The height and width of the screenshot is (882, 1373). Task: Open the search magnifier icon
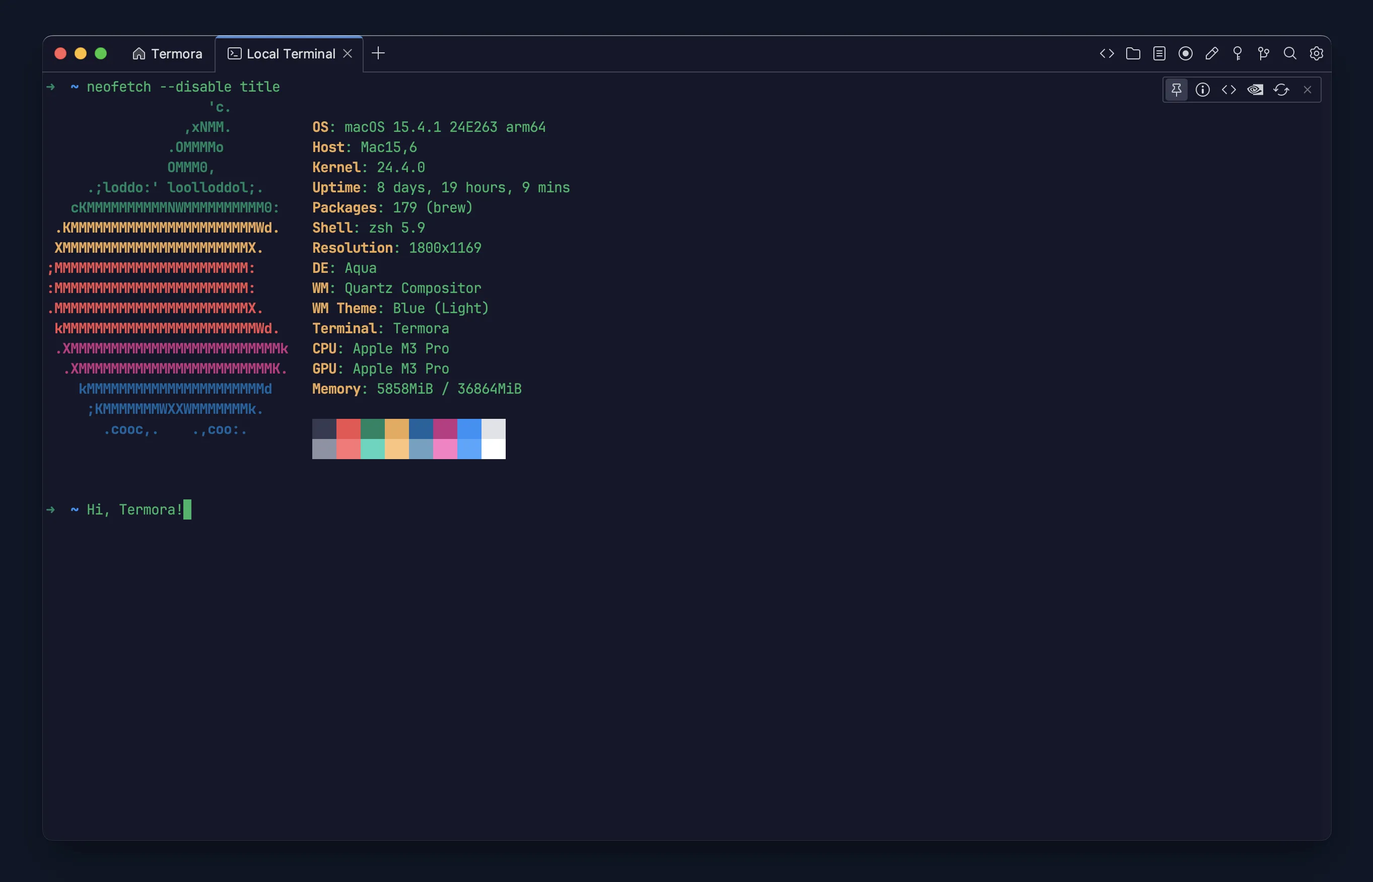(1290, 53)
